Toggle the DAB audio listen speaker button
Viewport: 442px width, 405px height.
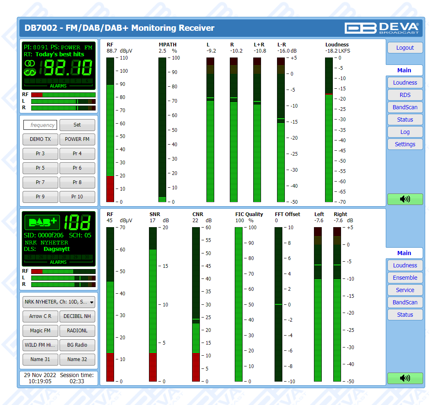point(405,378)
